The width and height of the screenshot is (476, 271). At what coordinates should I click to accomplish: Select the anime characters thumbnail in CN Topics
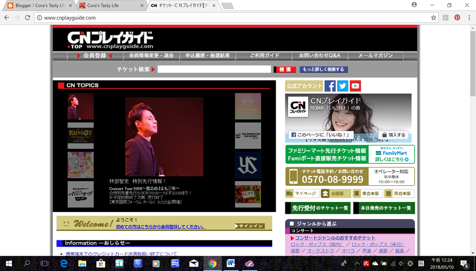tap(80, 165)
